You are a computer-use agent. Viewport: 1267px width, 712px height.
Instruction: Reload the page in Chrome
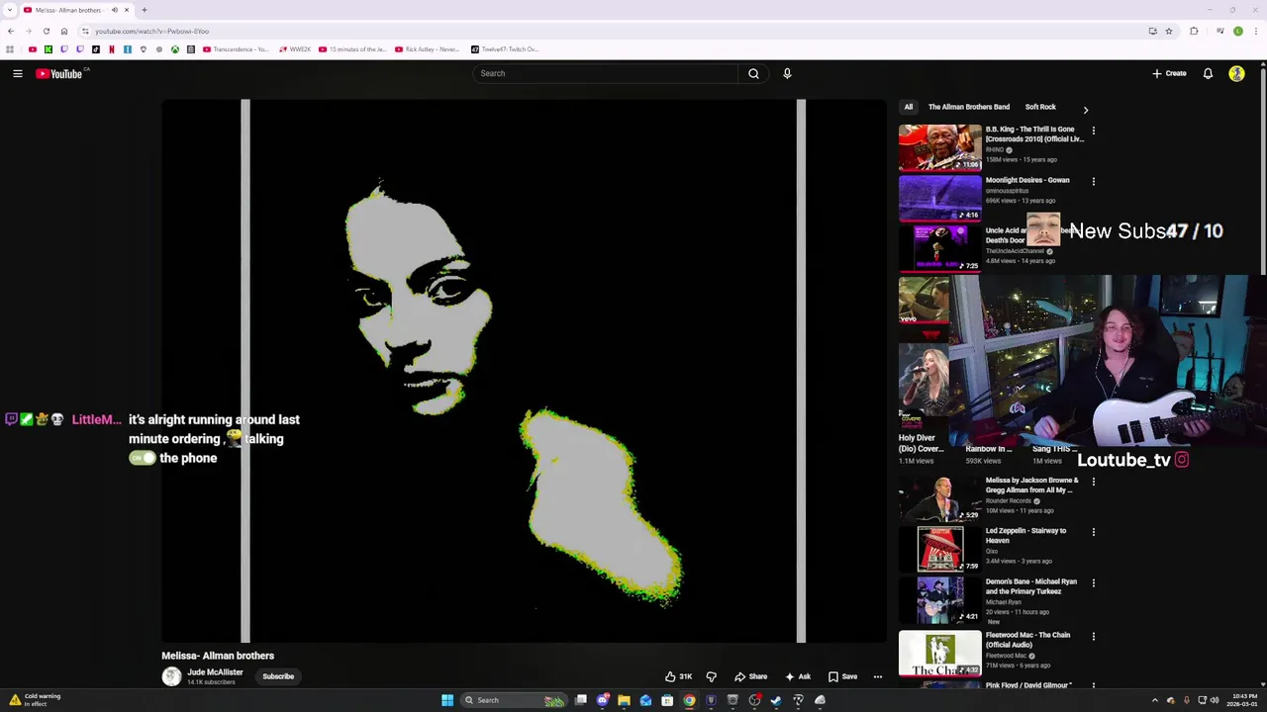tap(46, 31)
